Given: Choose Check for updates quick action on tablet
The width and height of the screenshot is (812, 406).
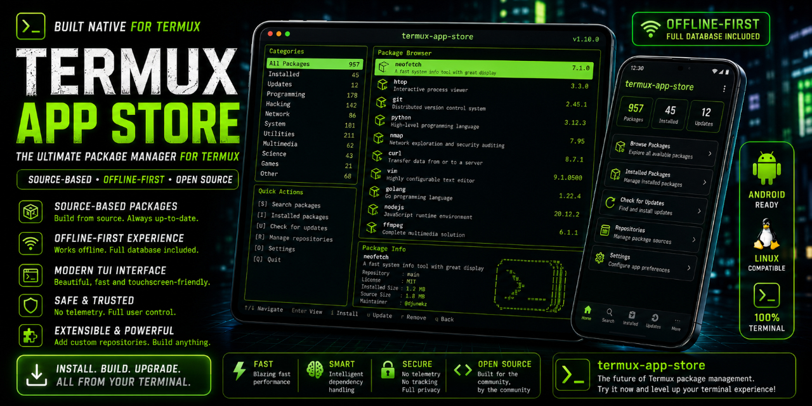Looking at the screenshot, I should click(291, 227).
